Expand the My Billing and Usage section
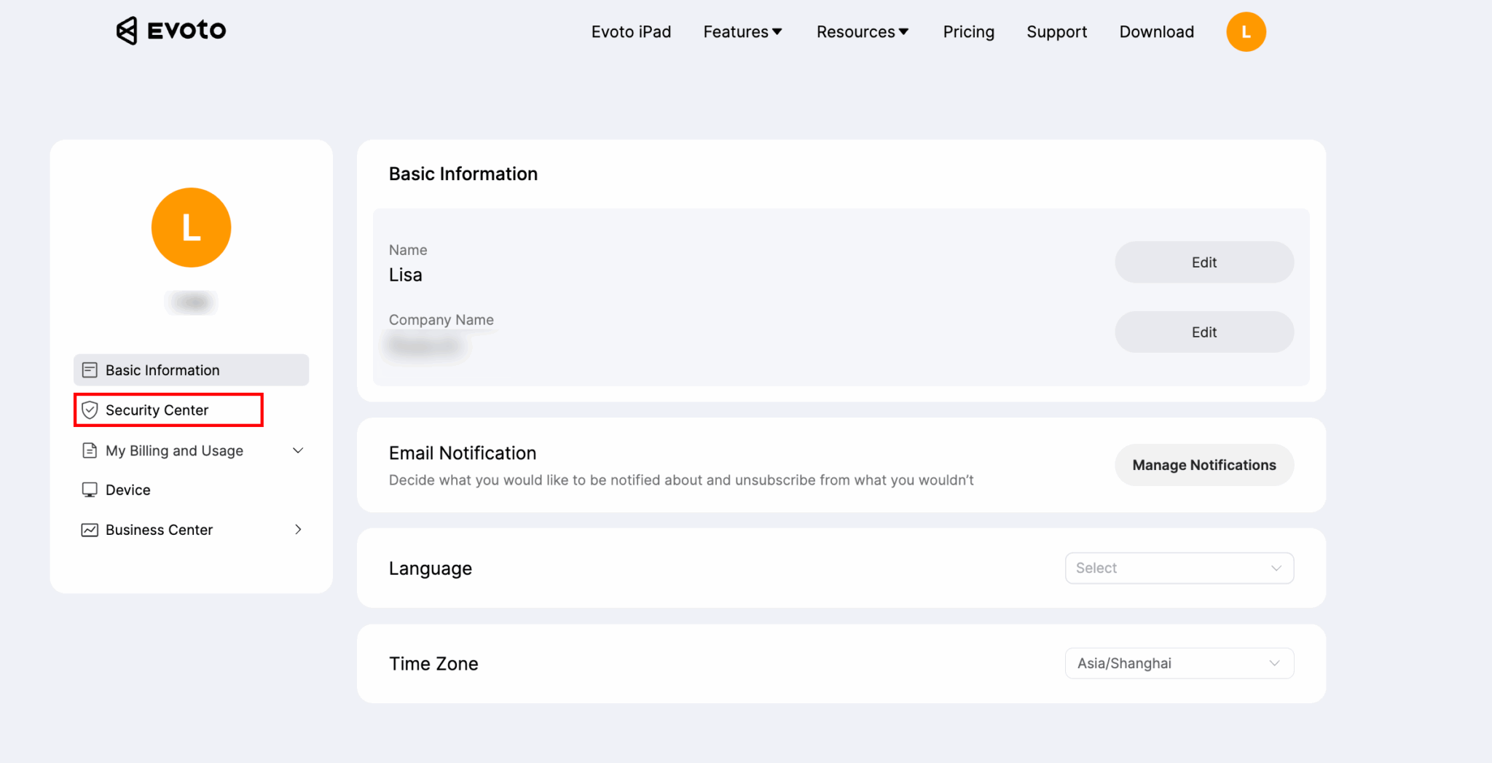1492x763 pixels. coord(298,450)
